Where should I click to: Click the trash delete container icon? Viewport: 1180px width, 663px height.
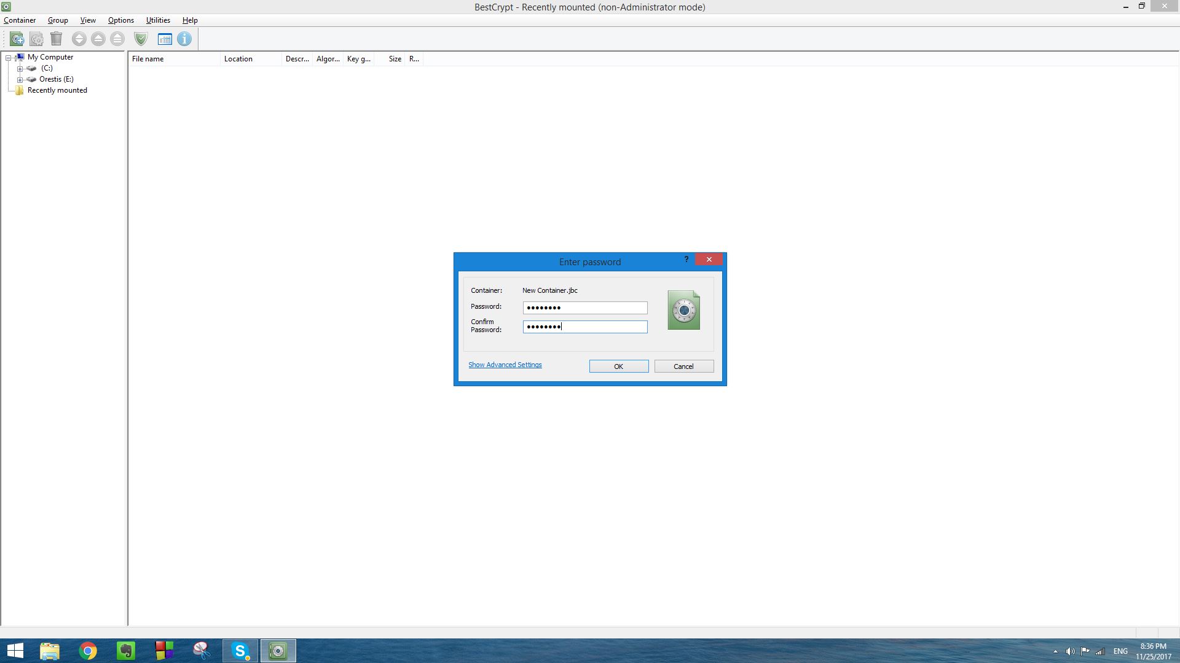(57, 39)
